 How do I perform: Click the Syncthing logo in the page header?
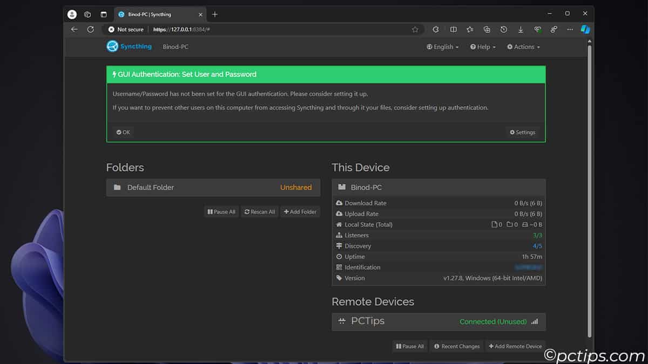(112, 46)
